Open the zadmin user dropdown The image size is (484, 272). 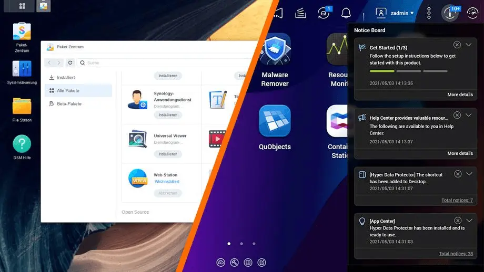coord(395,13)
